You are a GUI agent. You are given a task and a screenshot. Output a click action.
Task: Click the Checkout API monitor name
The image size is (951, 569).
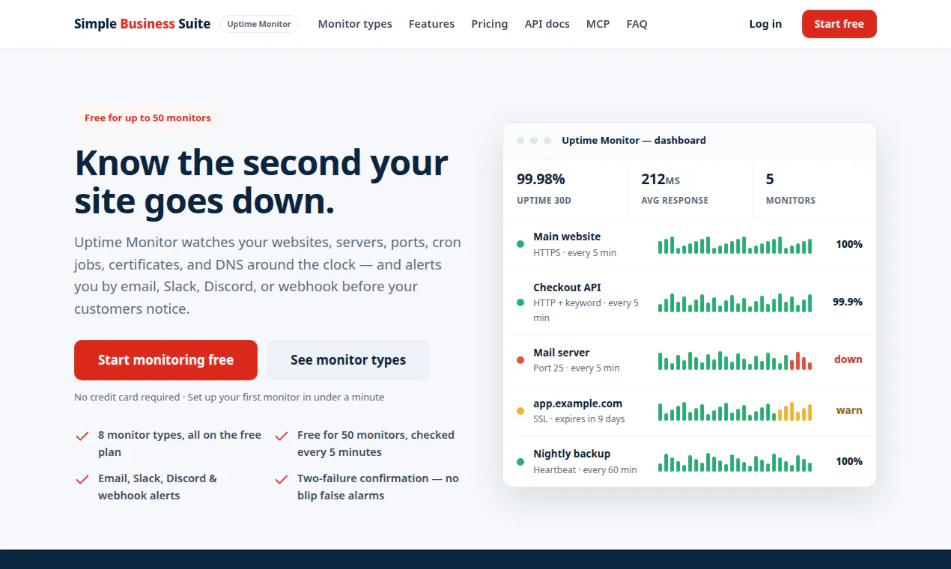pos(567,287)
